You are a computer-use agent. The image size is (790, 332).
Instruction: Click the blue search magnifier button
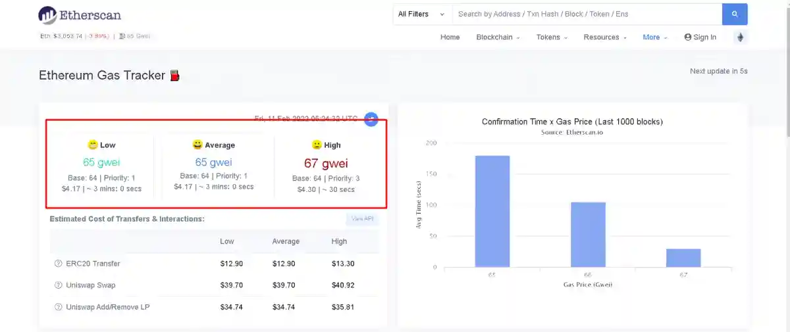(x=735, y=14)
